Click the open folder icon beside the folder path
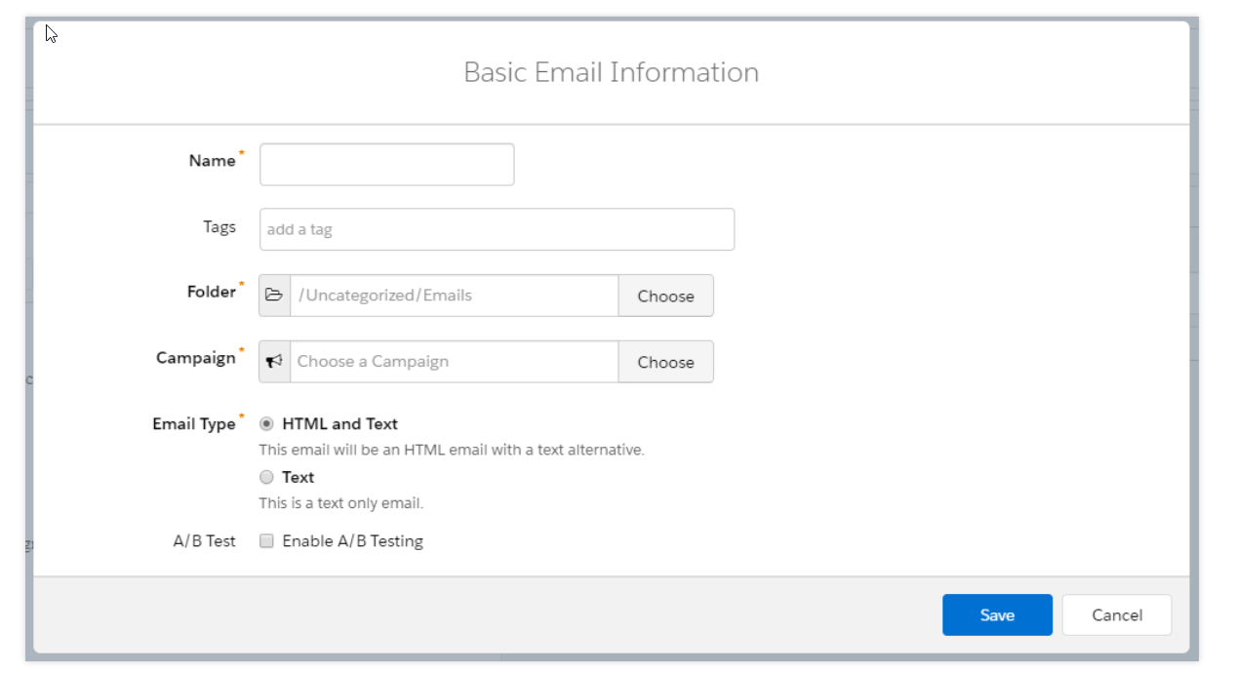 pos(274,296)
